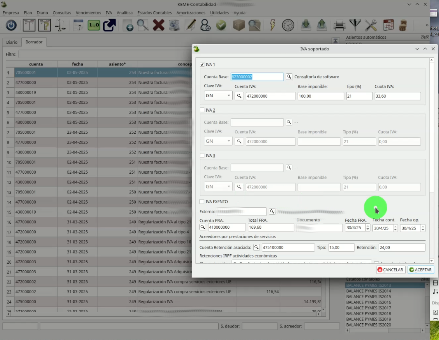Search Cuenta Base account in IVA 1

pyautogui.click(x=289, y=77)
